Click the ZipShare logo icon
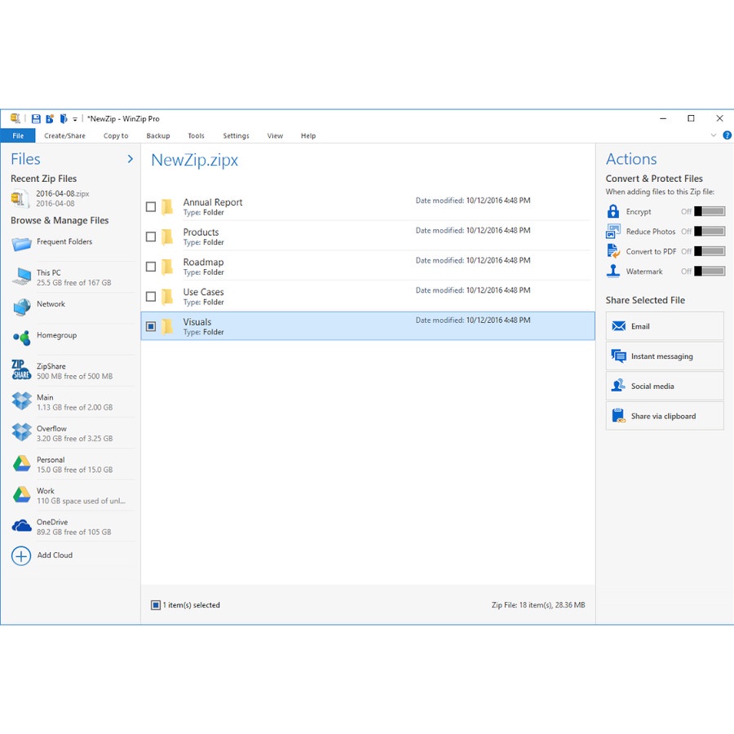The image size is (734, 734). coord(21,369)
